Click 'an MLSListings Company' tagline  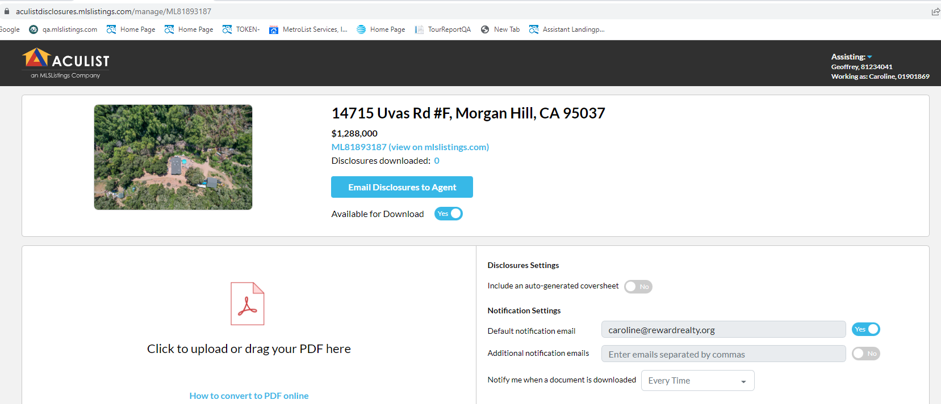[65, 75]
